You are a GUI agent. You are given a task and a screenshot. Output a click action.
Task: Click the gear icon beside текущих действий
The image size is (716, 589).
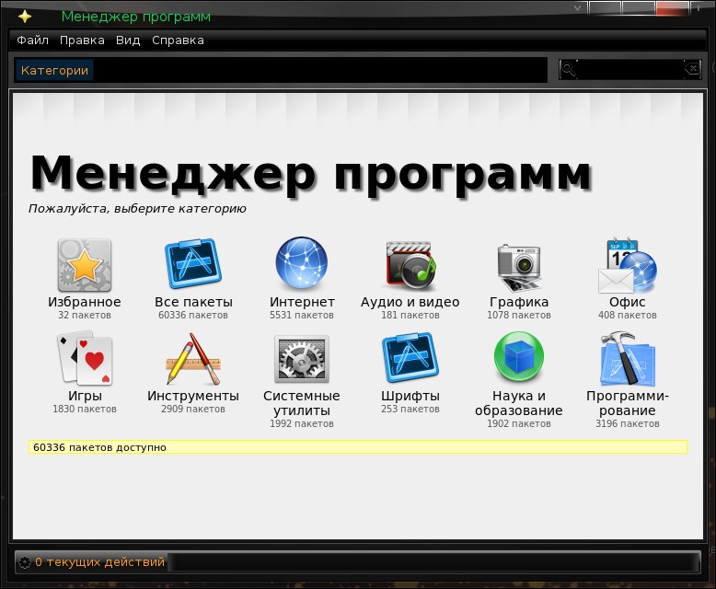click(x=24, y=562)
